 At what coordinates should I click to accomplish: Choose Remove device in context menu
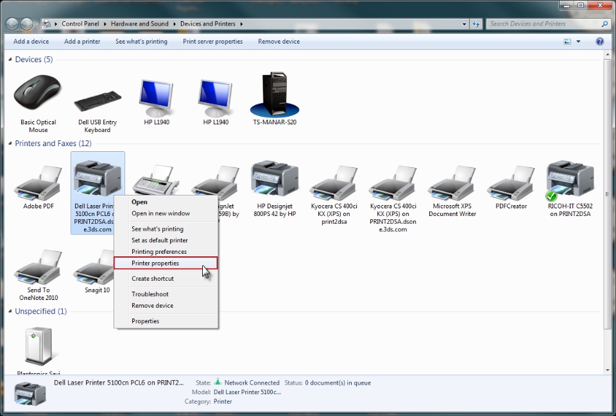click(x=166, y=305)
